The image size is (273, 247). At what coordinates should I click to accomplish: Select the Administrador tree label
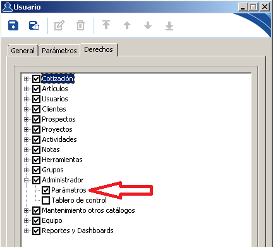[63, 180]
